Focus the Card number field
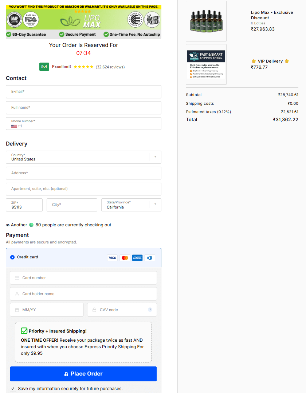 click(83, 278)
